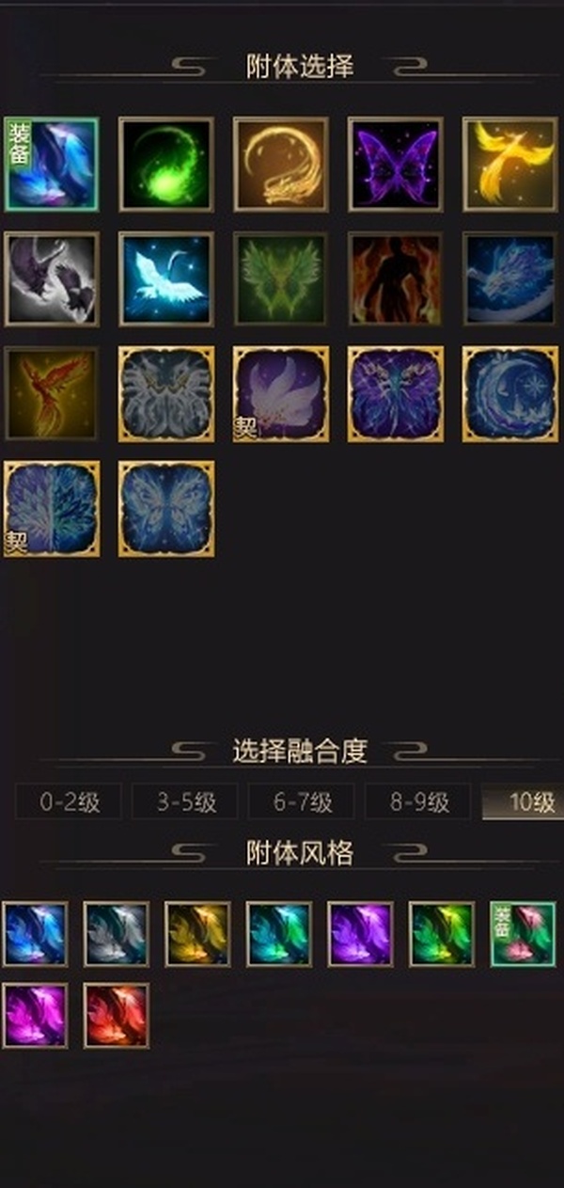Viewport: 564px width, 1188px height.
Task: Select the purple butterfly wings icon
Action: (x=396, y=164)
